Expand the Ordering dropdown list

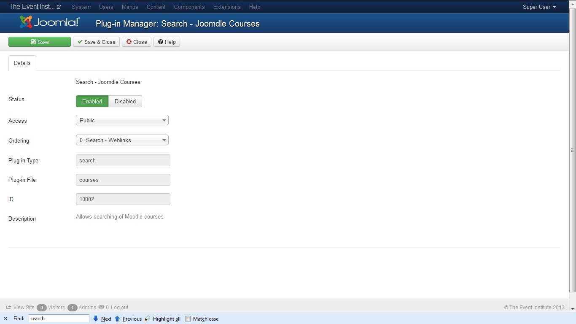[122, 140]
